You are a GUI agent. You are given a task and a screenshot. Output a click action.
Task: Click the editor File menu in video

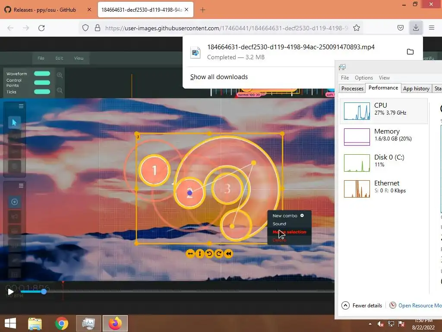41,58
